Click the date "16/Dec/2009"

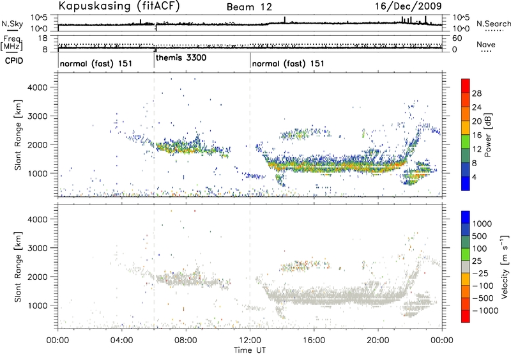click(408, 6)
